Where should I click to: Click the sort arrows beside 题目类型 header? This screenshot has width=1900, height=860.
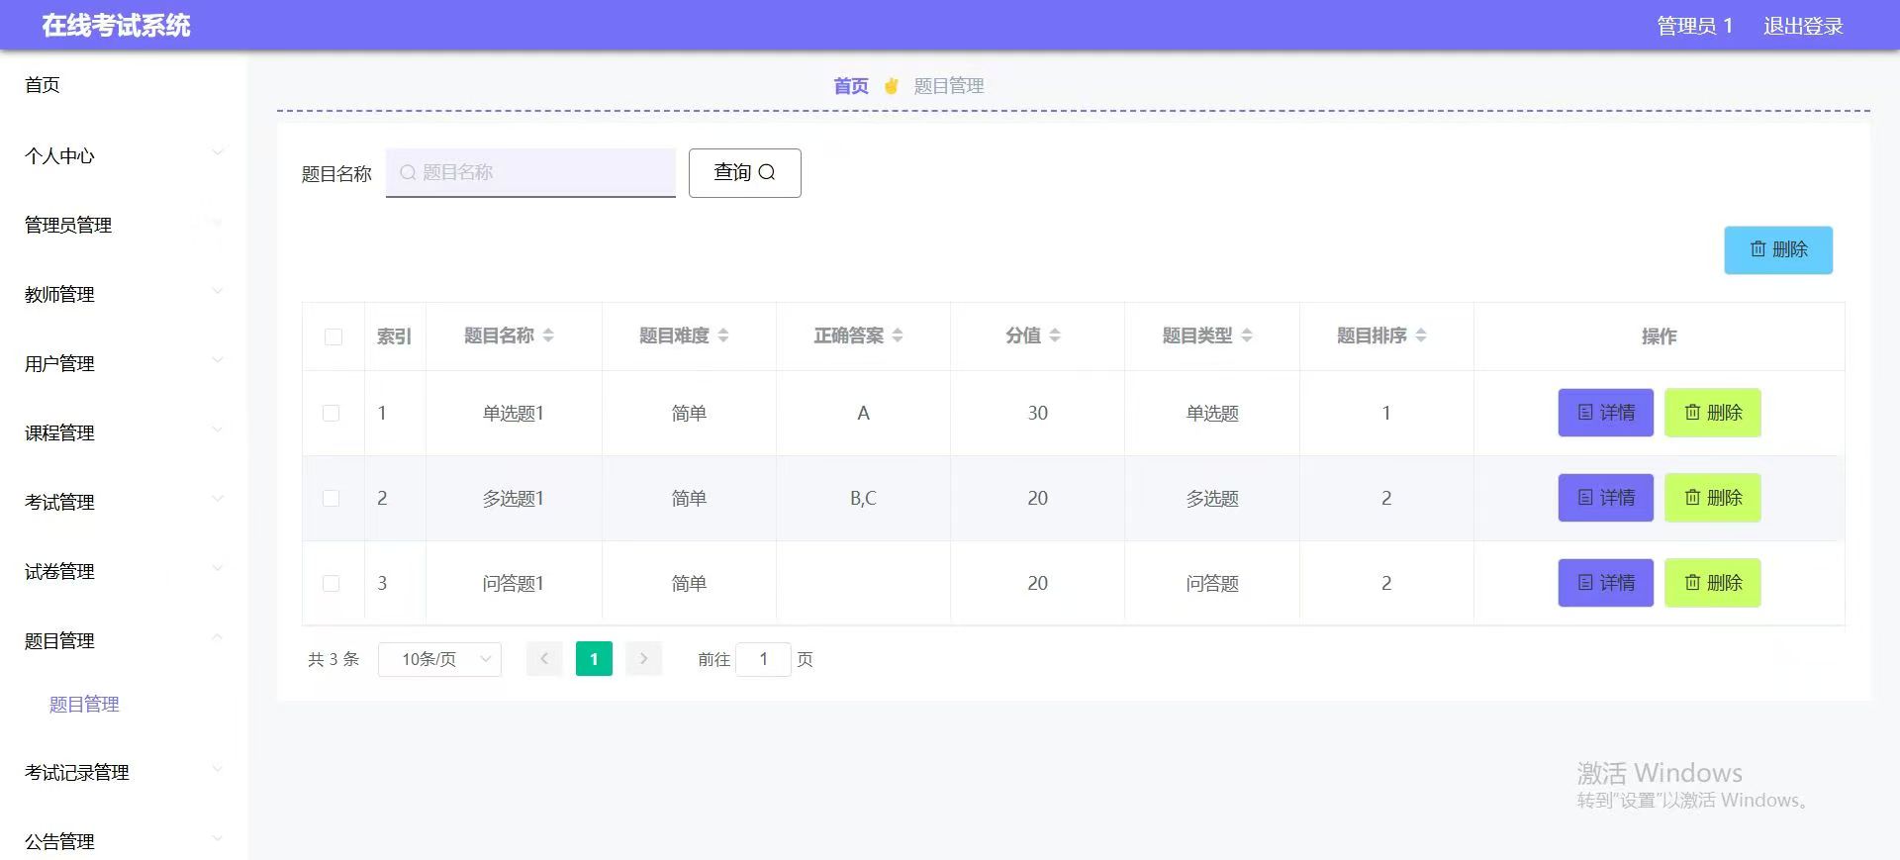click(x=1247, y=335)
